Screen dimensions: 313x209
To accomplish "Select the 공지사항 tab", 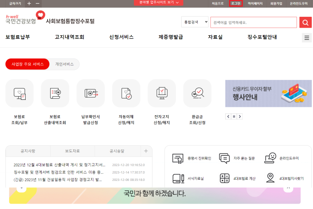I will pyautogui.click(x=28, y=151).
